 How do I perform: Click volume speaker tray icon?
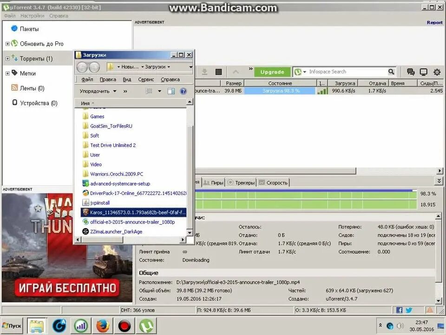coord(400,326)
